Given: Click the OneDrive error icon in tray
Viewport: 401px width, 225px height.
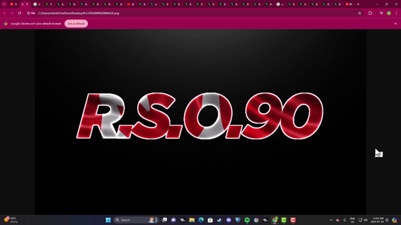Looking at the screenshot, I should click(x=338, y=220).
